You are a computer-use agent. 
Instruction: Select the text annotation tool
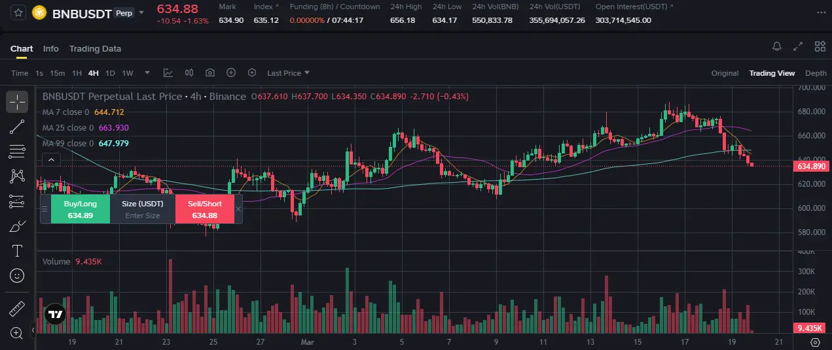[17, 251]
